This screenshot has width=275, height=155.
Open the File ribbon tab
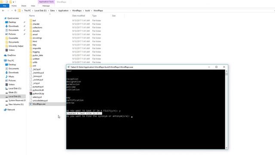[5, 6]
